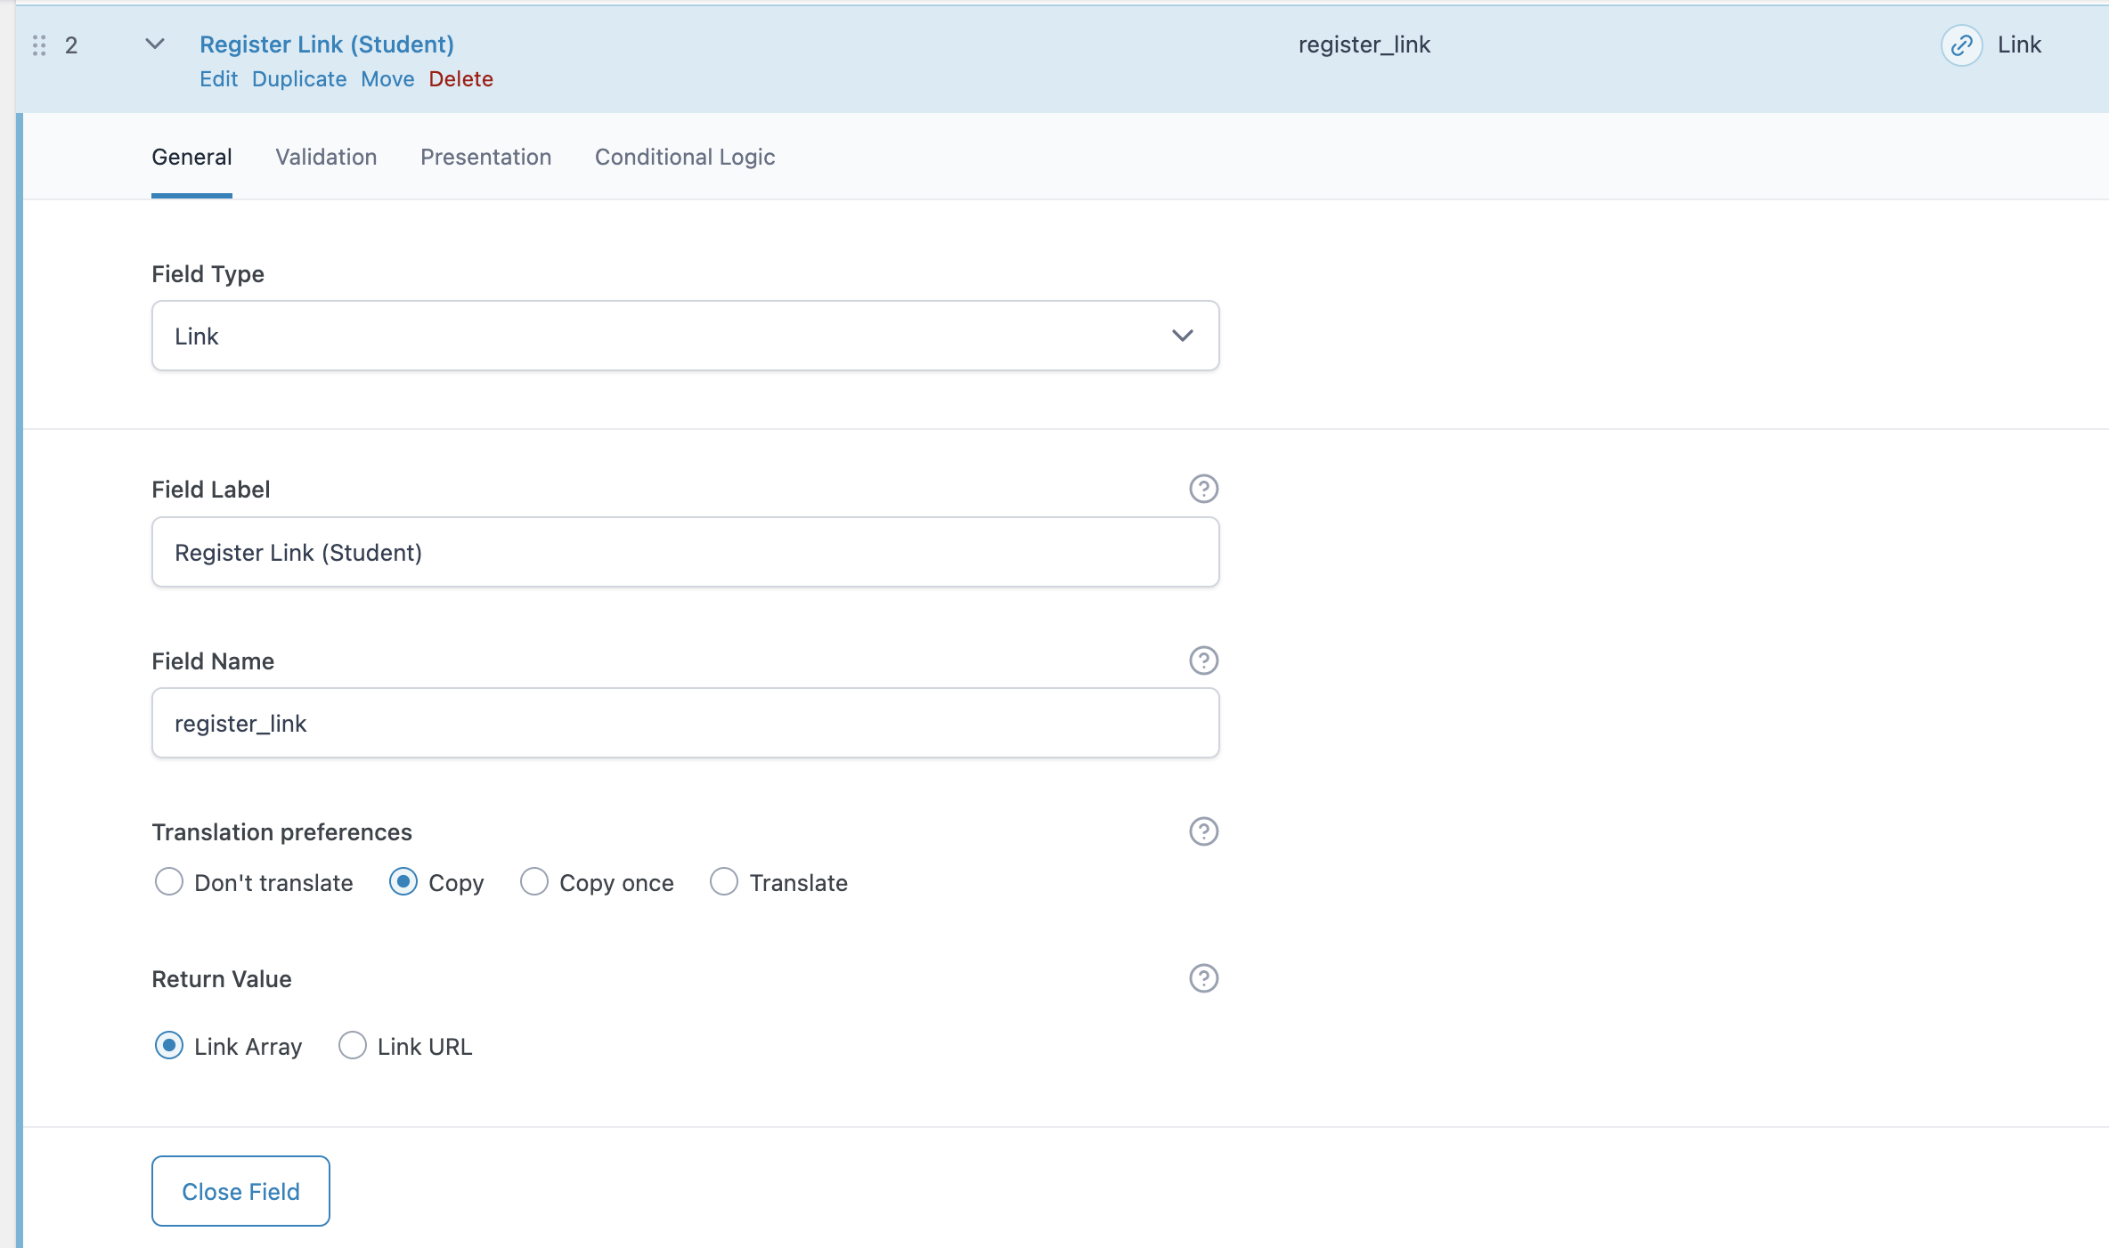Screen dimensions: 2109x1248
Task: Select the Link Array return value
Action: 169,1046
